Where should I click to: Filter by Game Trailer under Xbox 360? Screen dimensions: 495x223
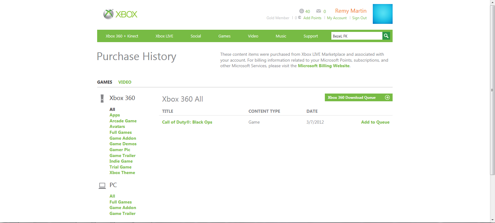click(123, 155)
